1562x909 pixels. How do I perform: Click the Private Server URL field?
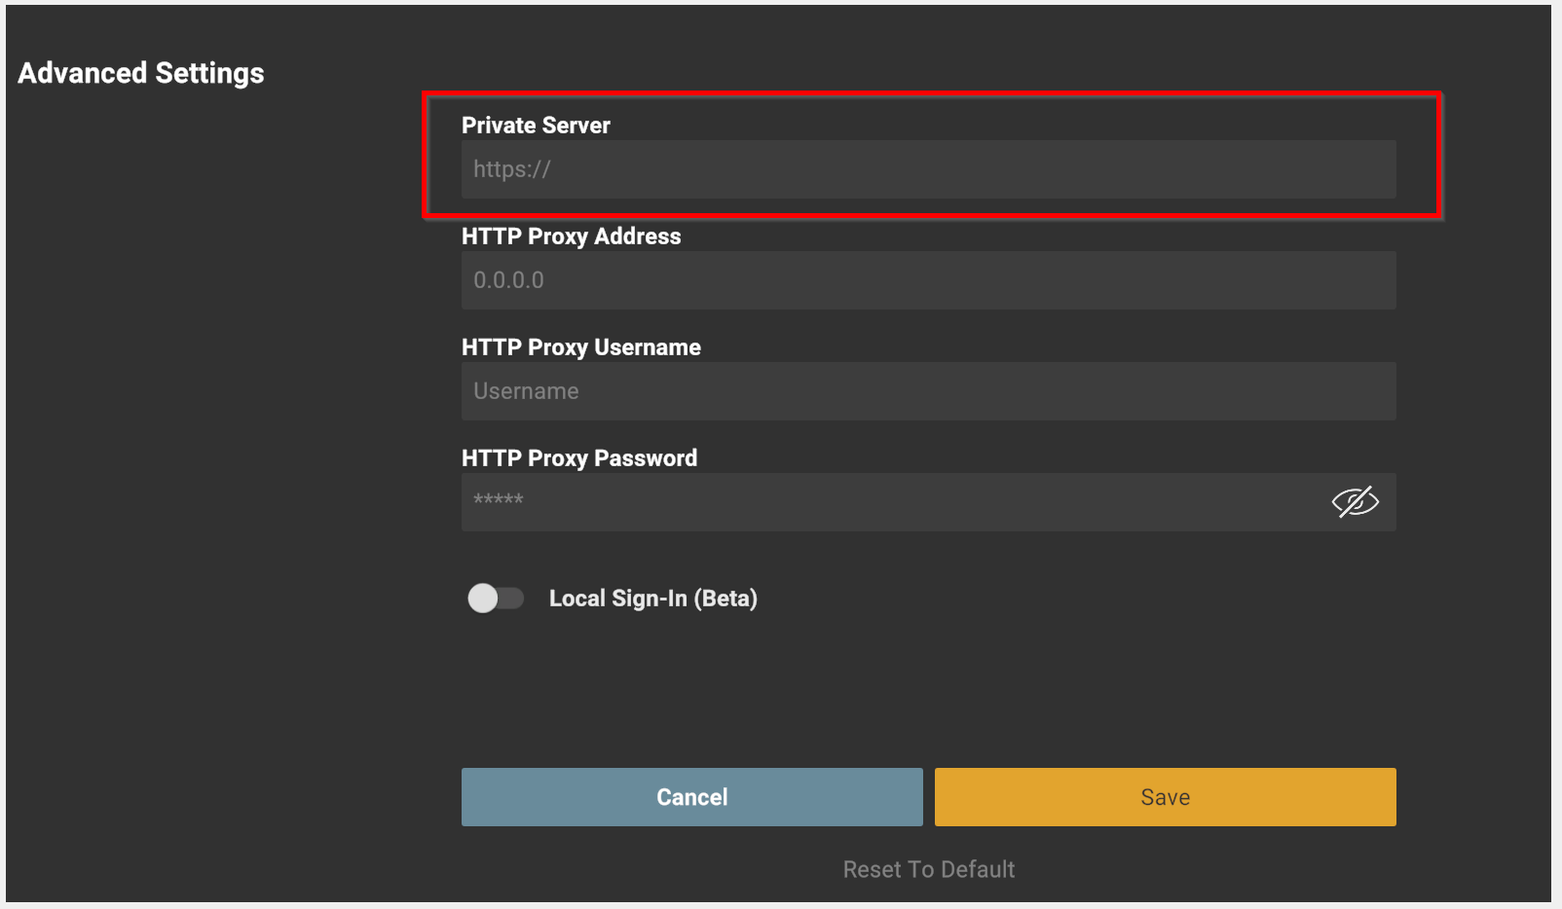(x=927, y=169)
